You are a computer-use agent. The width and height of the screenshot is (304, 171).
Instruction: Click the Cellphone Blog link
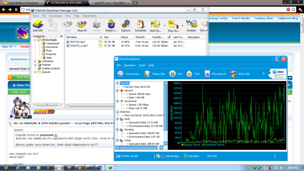(288, 18)
